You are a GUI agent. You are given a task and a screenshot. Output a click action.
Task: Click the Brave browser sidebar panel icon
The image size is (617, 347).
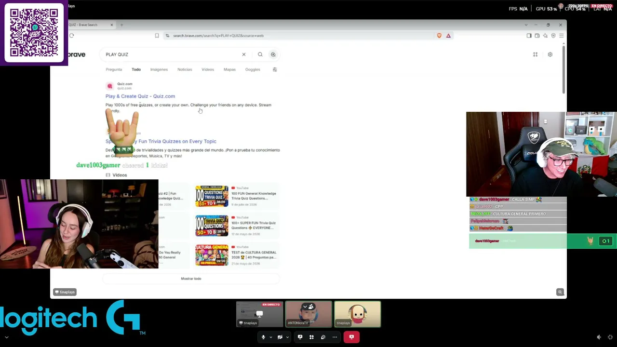[x=529, y=36]
